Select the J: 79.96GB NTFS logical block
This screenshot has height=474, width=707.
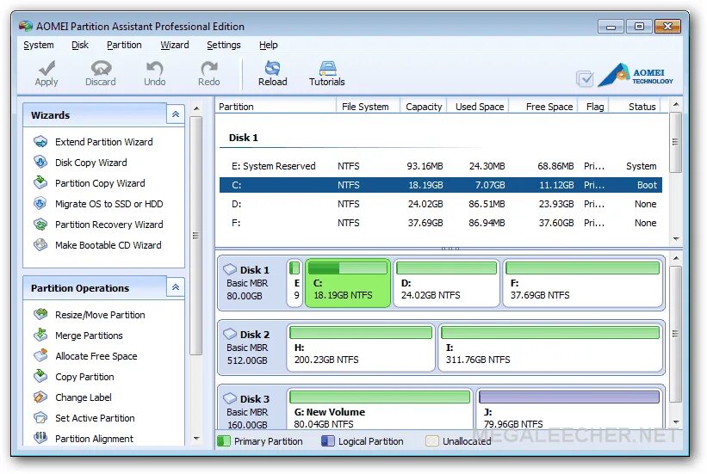tap(569, 409)
